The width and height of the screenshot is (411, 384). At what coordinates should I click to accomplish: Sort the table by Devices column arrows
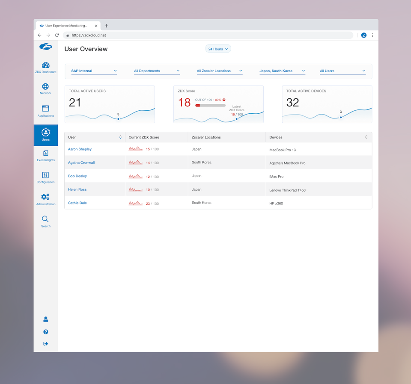pyautogui.click(x=366, y=137)
